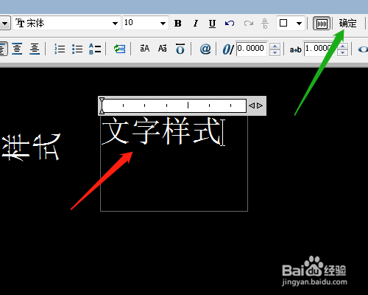Toggle underline text formatting
Viewport: 368px width, 295px height.
(213, 24)
